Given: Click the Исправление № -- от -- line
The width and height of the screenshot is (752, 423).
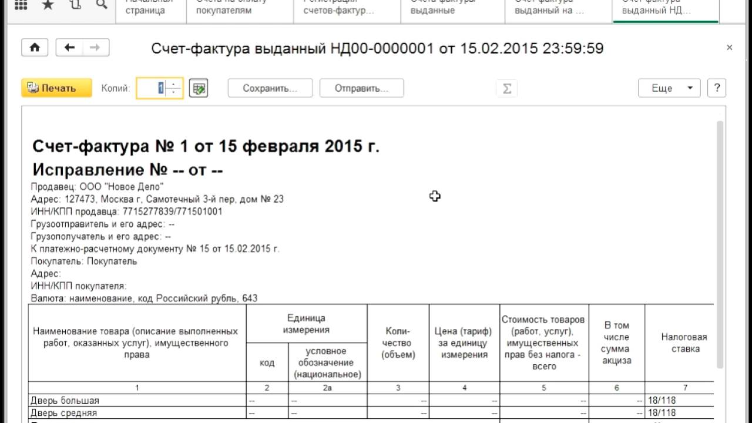Looking at the screenshot, I should [127, 170].
